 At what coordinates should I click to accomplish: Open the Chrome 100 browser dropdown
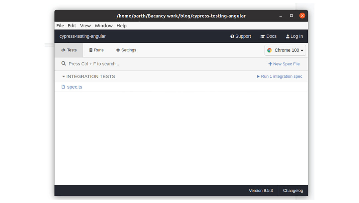(x=286, y=50)
